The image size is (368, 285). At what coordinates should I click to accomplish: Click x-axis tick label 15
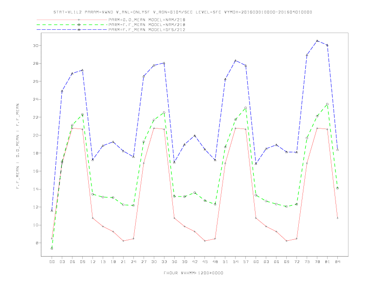click(x=103, y=262)
